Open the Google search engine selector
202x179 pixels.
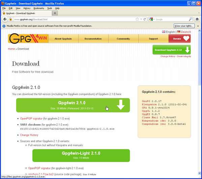pos(152,19)
